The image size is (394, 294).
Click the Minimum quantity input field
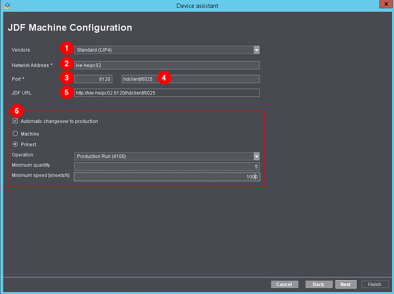[x=166, y=166]
